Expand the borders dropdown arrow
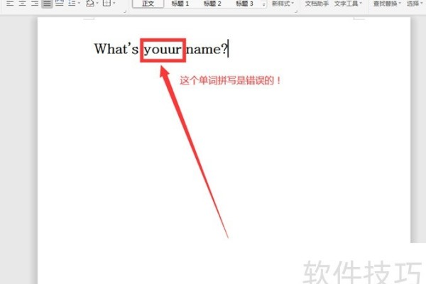 (114, 4)
